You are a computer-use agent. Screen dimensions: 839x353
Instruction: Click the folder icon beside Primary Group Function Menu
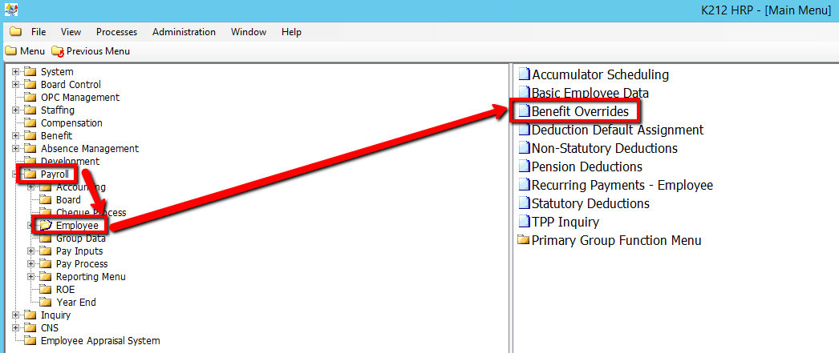click(x=524, y=240)
